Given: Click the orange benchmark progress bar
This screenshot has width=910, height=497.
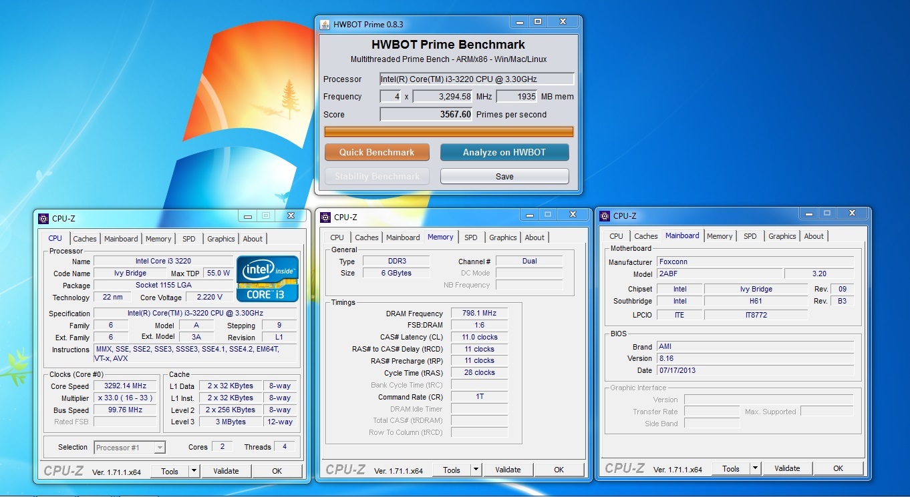Looking at the screenshot, I should point(448,131).
